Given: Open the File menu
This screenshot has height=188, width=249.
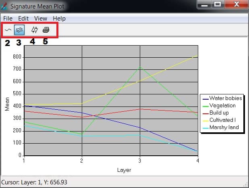Looking at the screenshot, I should click(x=8, y=19).
